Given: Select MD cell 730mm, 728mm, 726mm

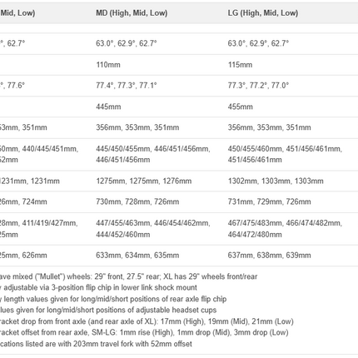Looking at the screenshot, I should click(x=137, y=201).
